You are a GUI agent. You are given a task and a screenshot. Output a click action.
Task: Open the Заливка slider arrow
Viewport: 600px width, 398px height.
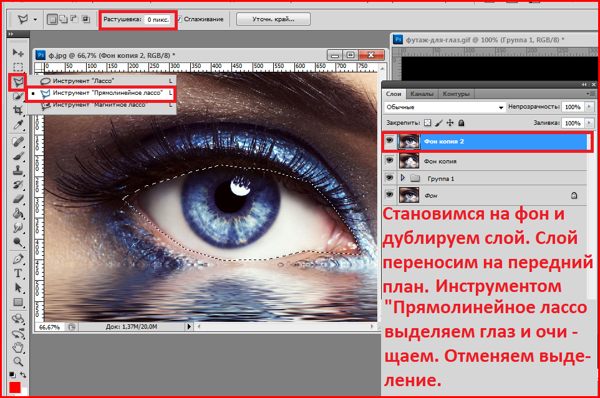tap(589, 123)
